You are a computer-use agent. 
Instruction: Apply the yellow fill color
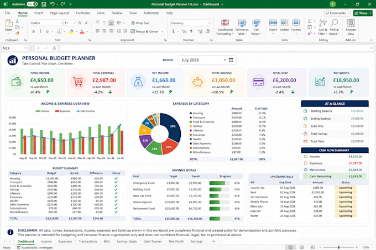pos(71,31)
